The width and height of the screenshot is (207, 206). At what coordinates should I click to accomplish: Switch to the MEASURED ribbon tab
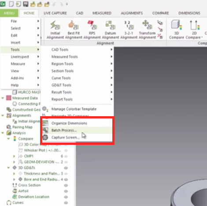click(x=102, y=13)
